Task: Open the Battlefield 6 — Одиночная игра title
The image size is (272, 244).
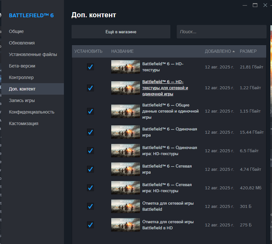Action: click(x=170, y=132)
